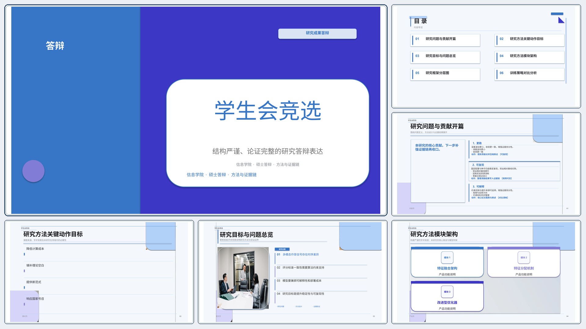Image resolution: width=586 pixels, height=329 pixels.
Task: Click the slide heading 研究方法关键动作目标
Action: (53, 234)
